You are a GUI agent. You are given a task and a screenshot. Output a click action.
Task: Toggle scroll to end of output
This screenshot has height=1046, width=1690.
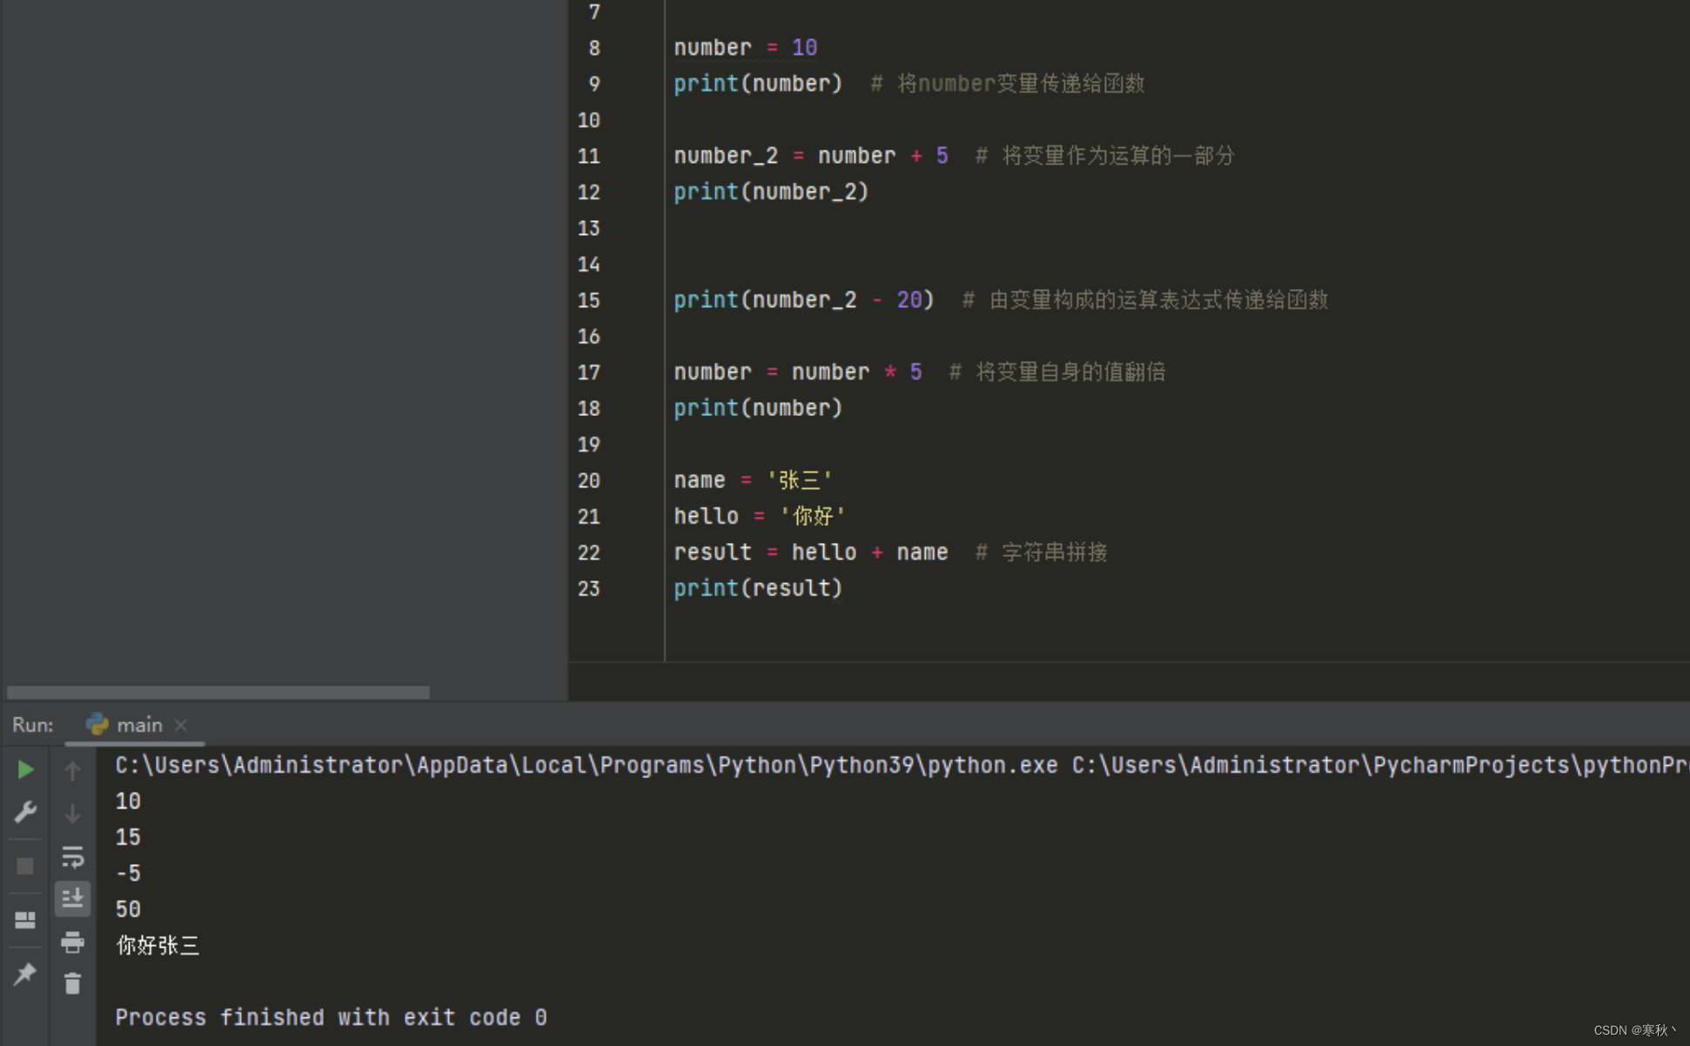click(x=72, y=898)
